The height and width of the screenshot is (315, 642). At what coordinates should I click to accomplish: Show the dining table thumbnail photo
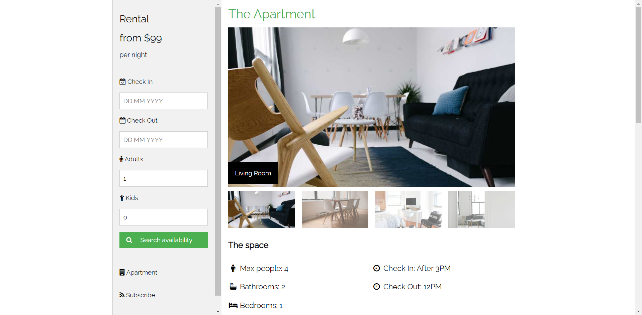tap(335, 209)
